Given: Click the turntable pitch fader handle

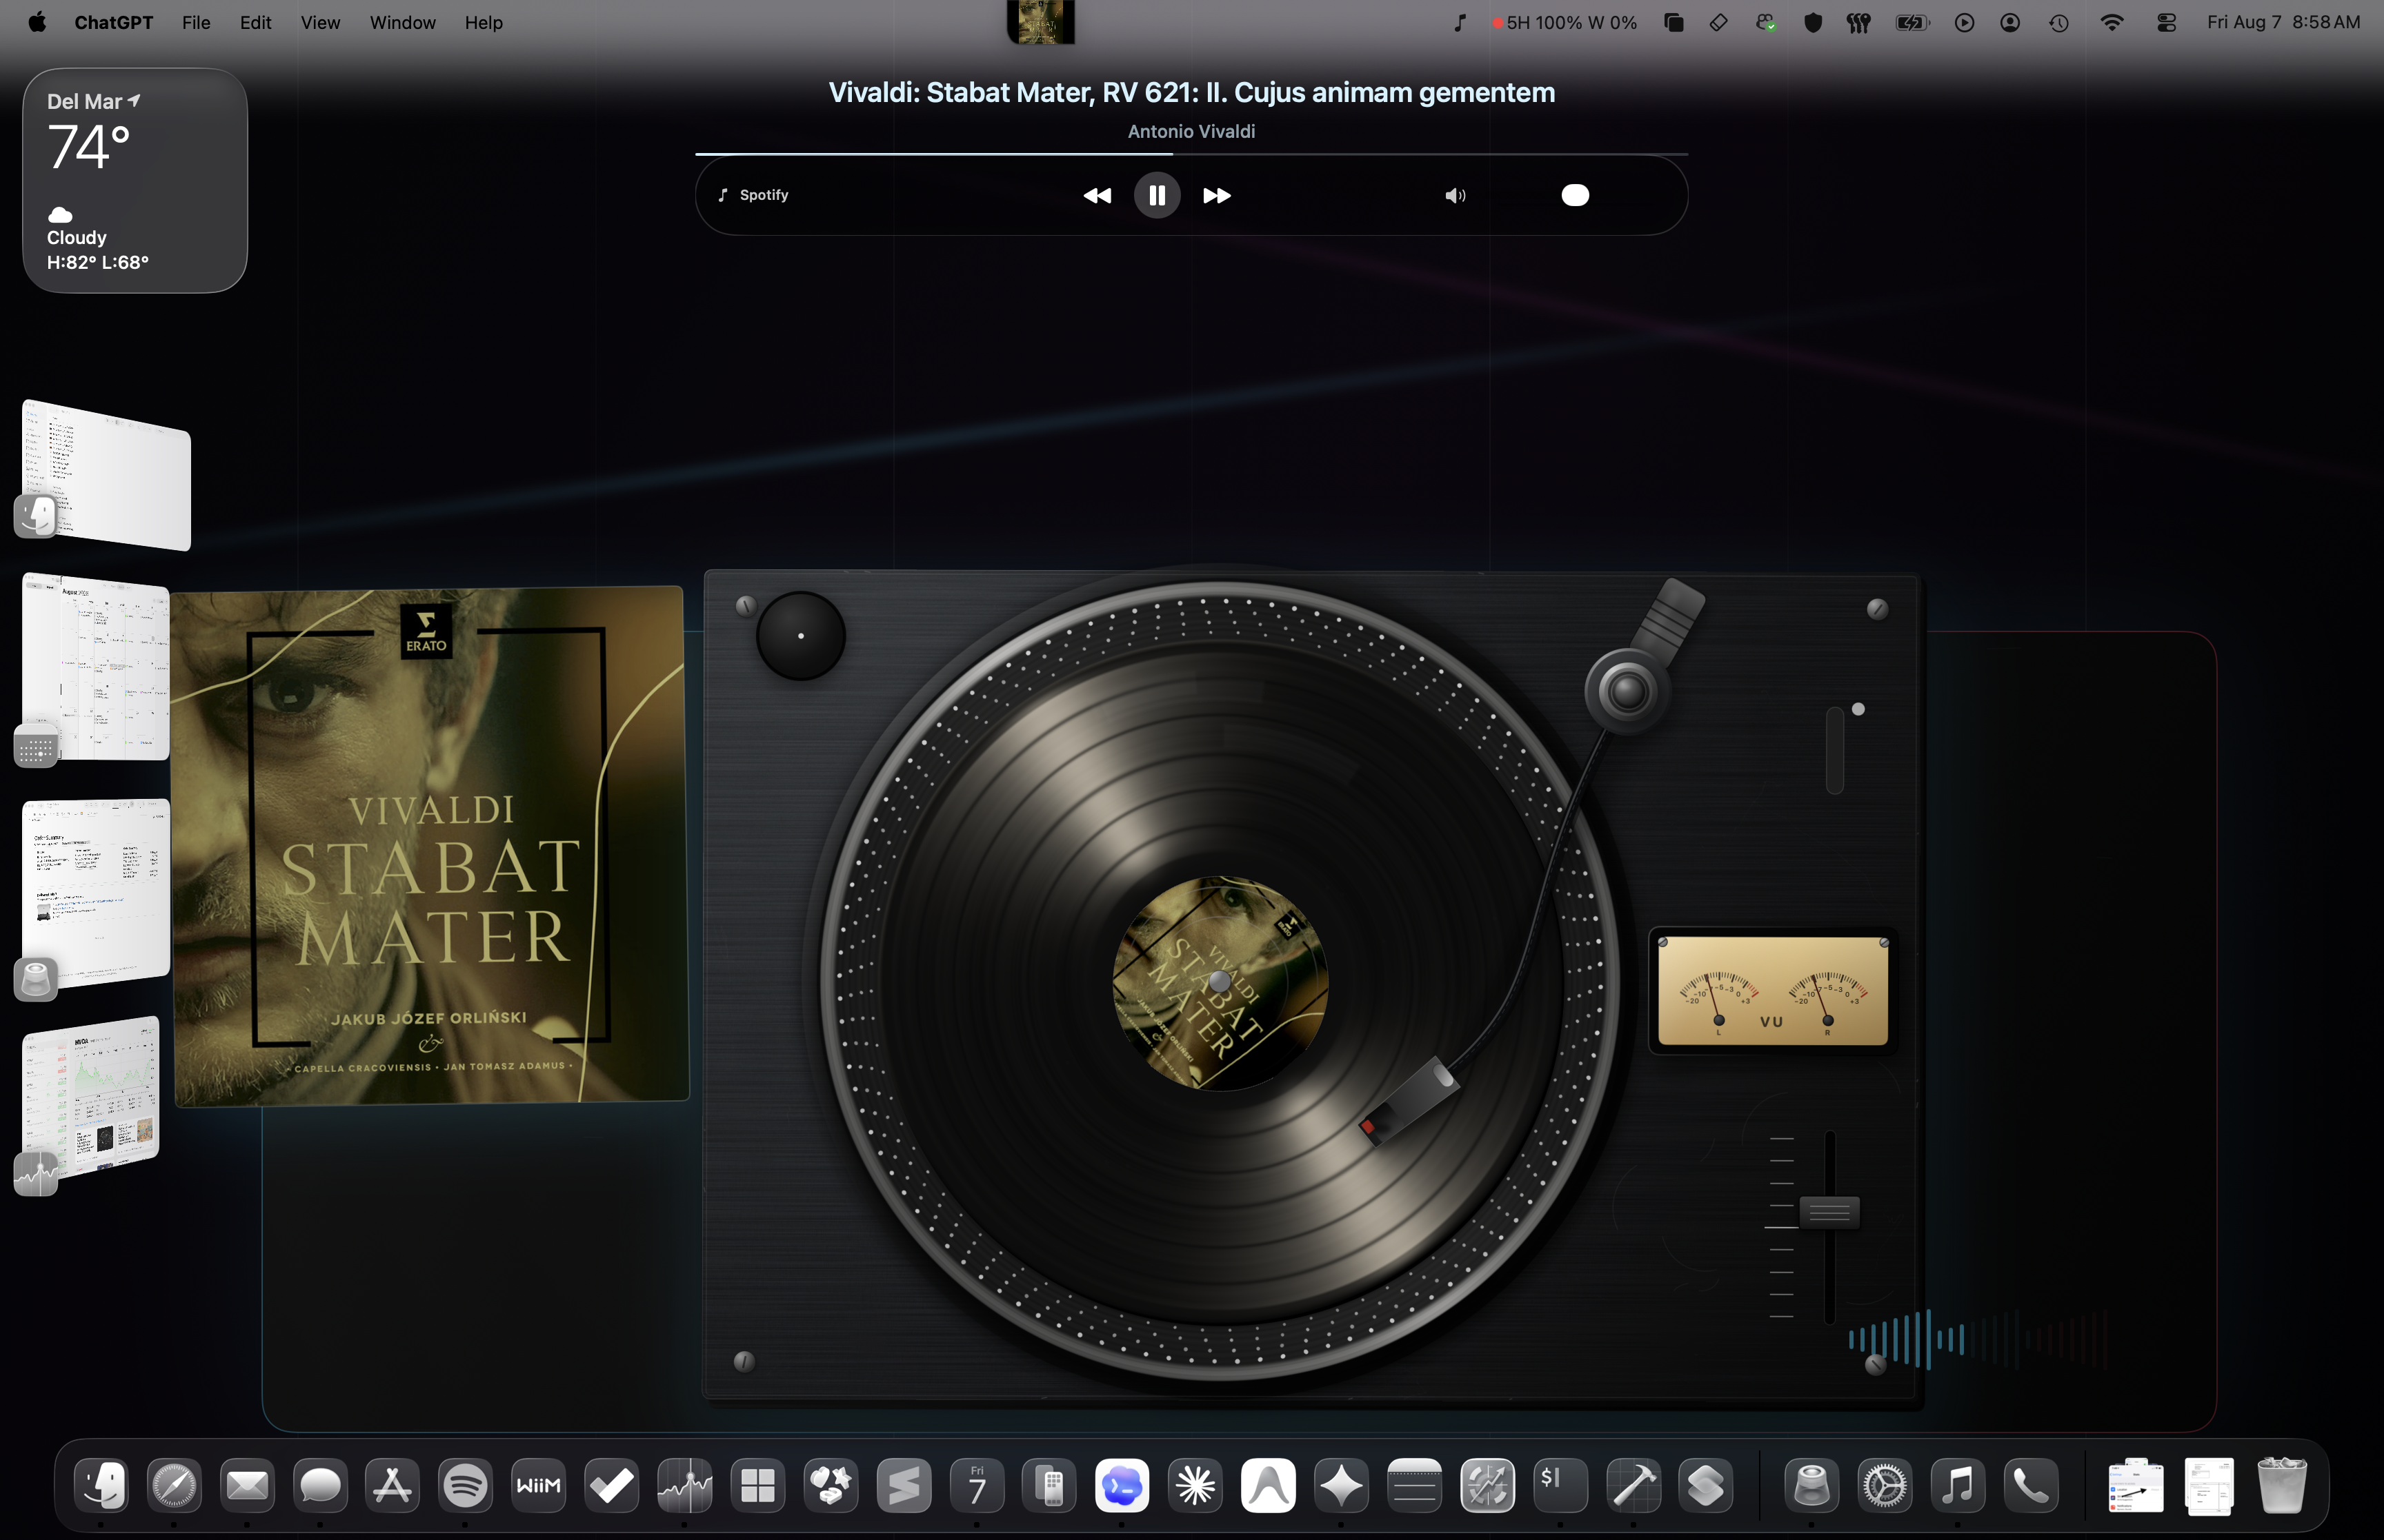Looking at the screenshot, I should point(1829,1212).
